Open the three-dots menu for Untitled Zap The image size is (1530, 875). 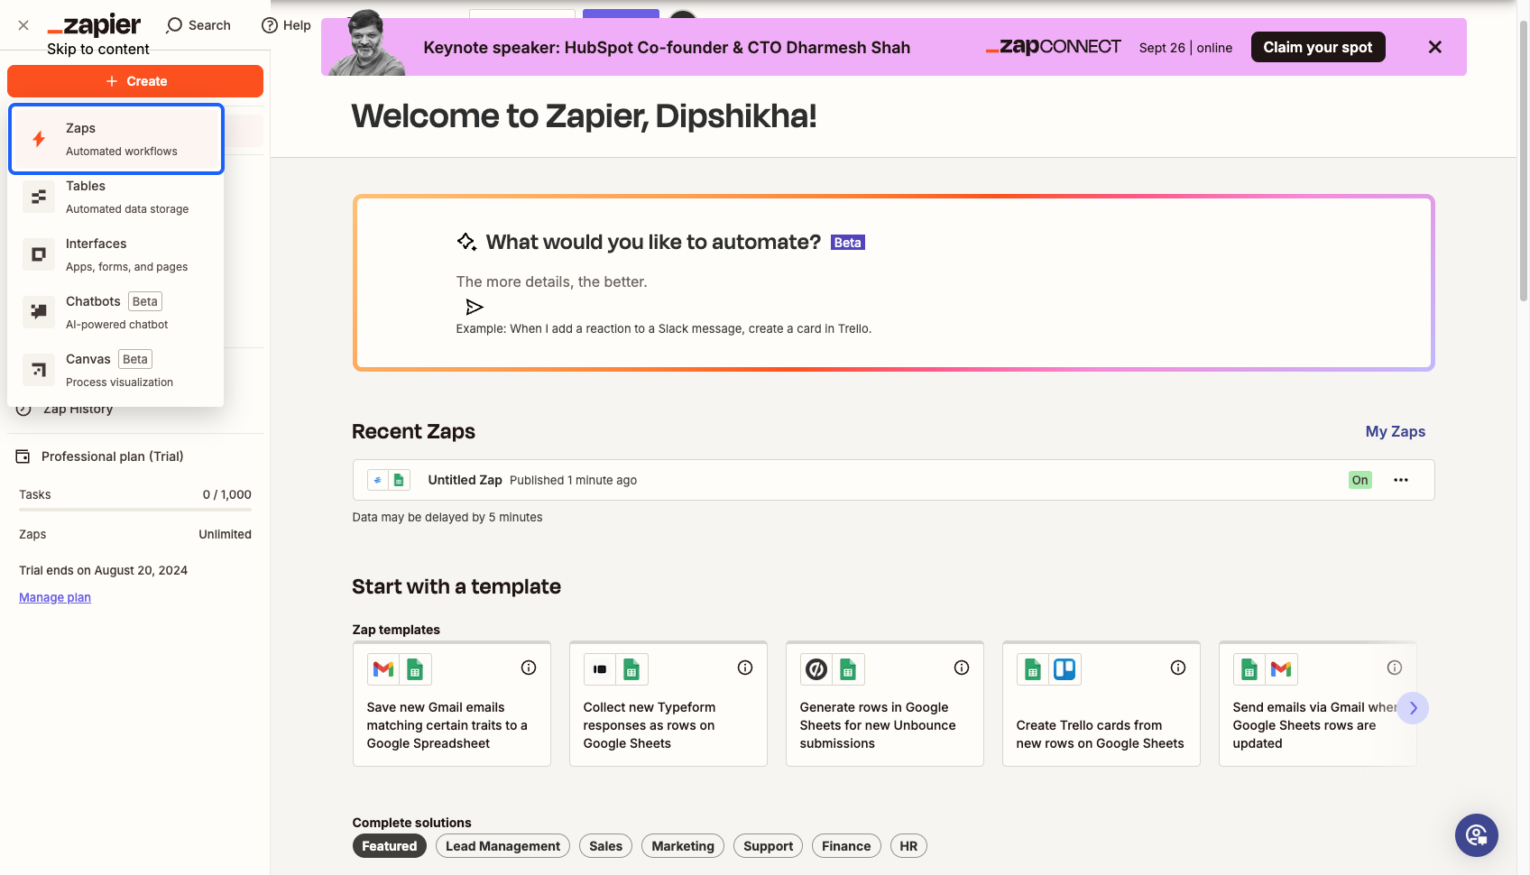(x=1401, y=480)
